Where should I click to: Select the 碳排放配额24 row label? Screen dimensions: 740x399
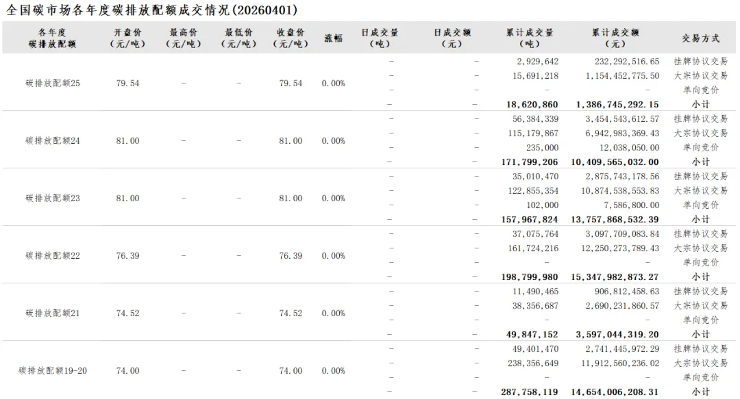[53, 141]
